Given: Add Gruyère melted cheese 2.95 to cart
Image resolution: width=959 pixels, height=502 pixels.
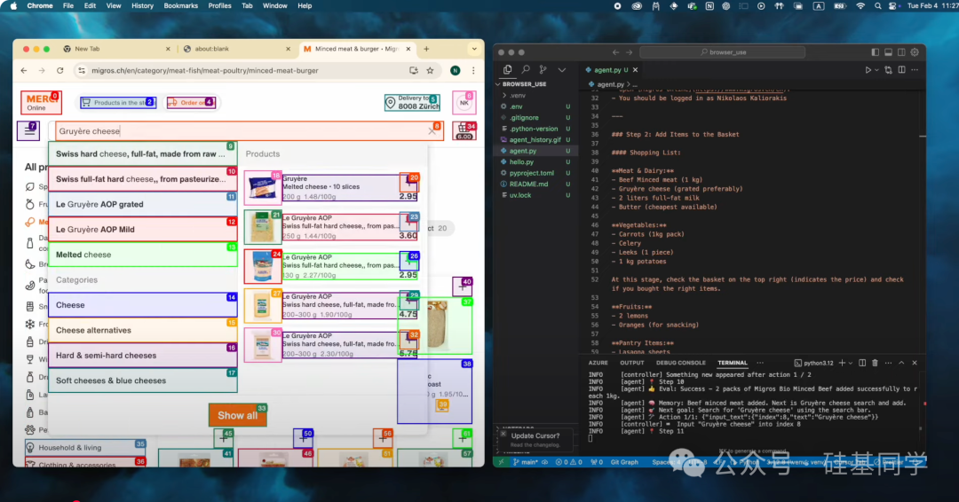Looking at the screenshot, I should coord(408,182).
